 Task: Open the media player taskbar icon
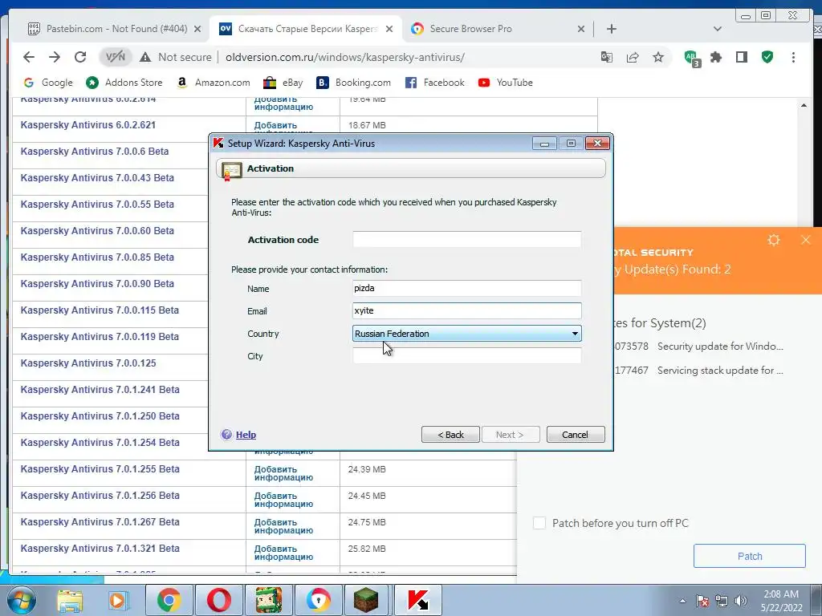118,600
